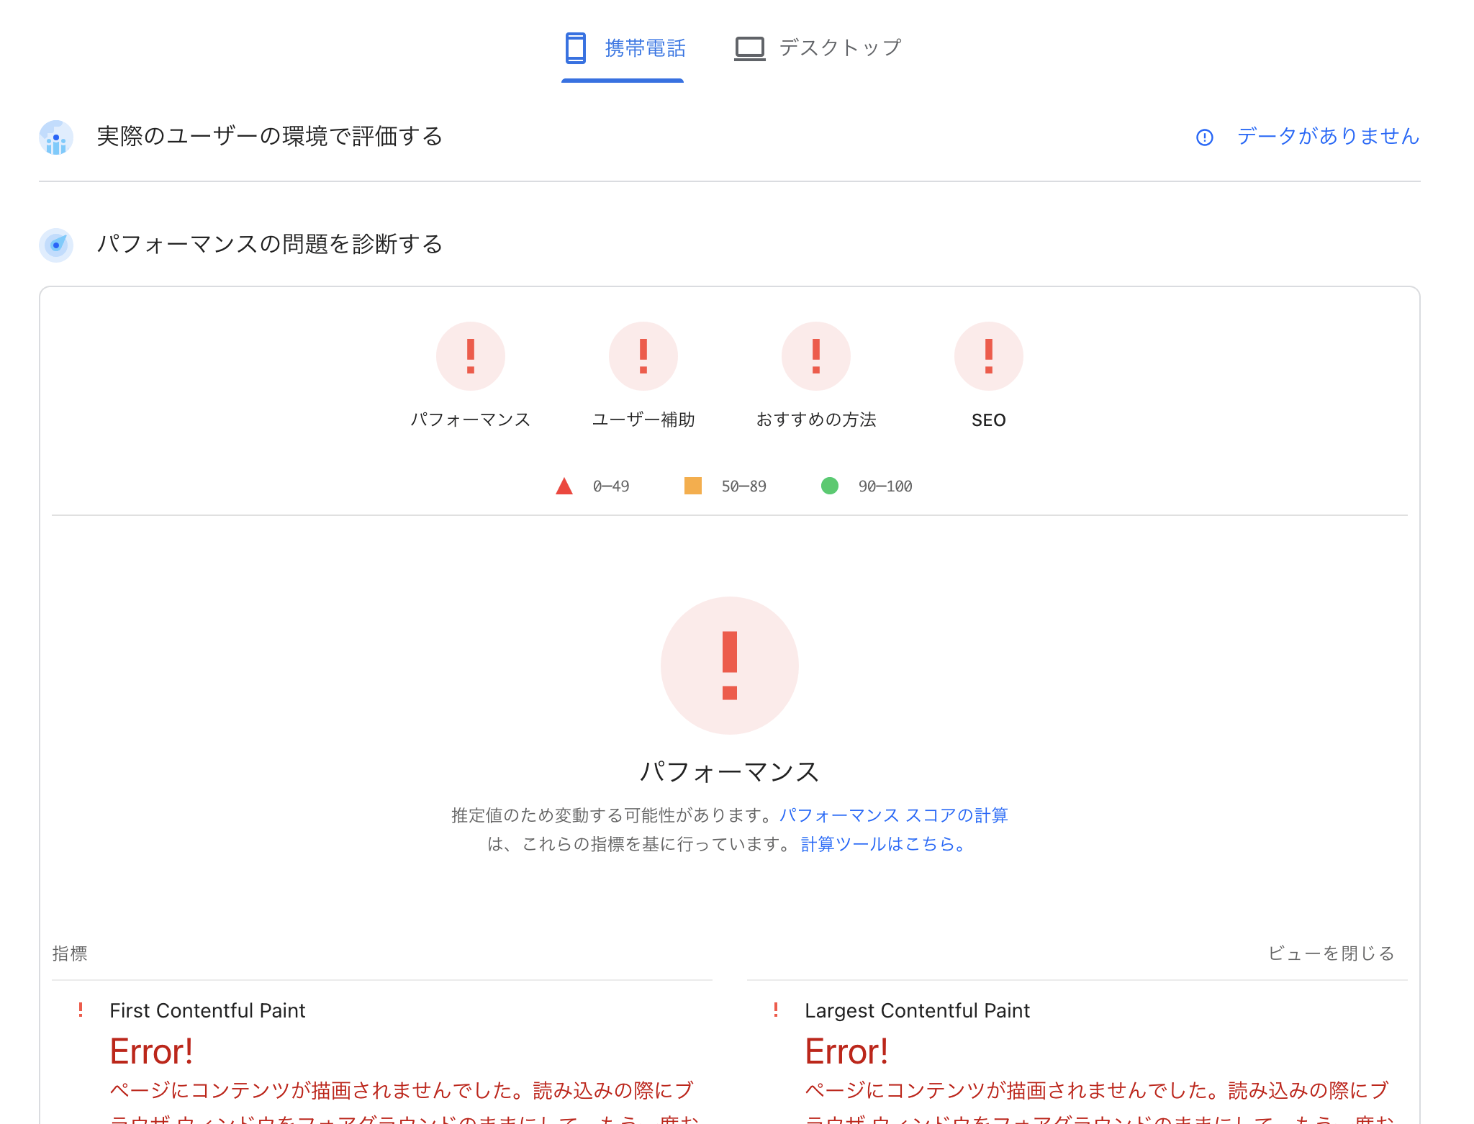Click the info icon next to データがありません

1205,137
